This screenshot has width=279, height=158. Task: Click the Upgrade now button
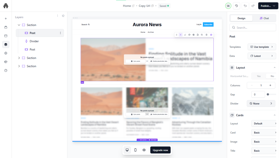(x=160, y=150)
